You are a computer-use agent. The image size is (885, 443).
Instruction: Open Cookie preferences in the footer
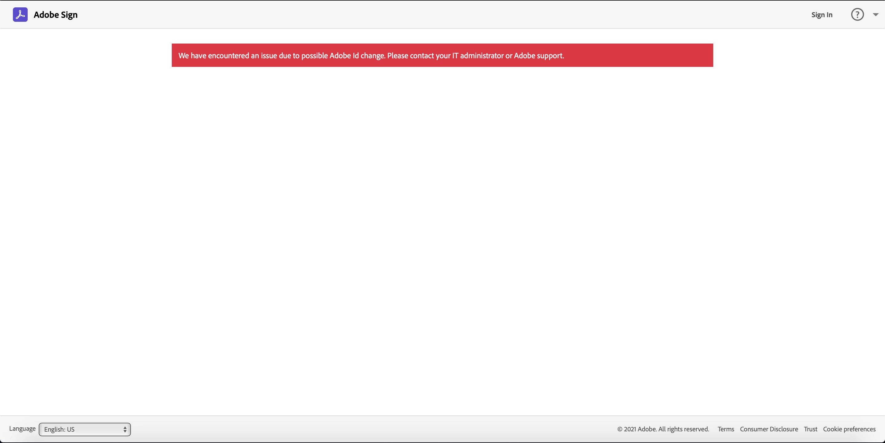849,429
